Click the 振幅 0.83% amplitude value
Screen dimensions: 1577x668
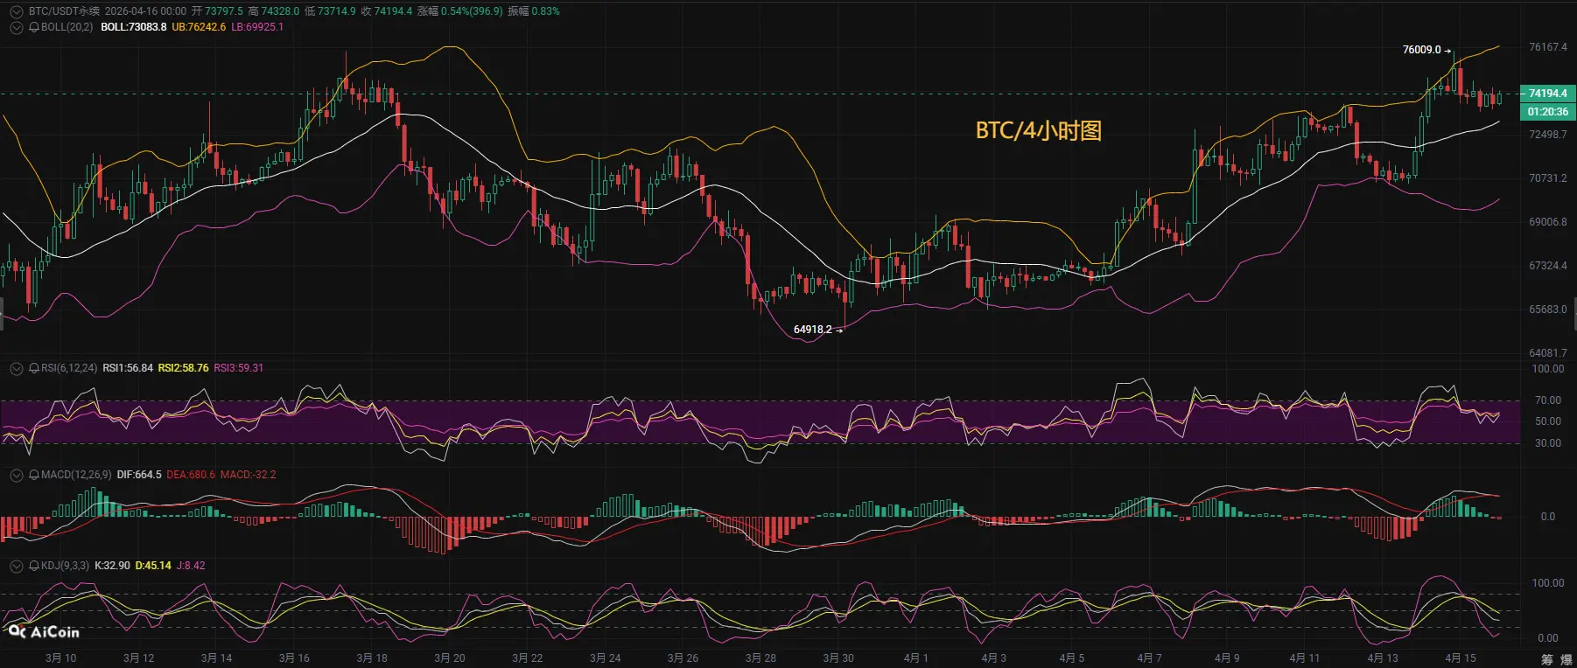pos(534,11)
